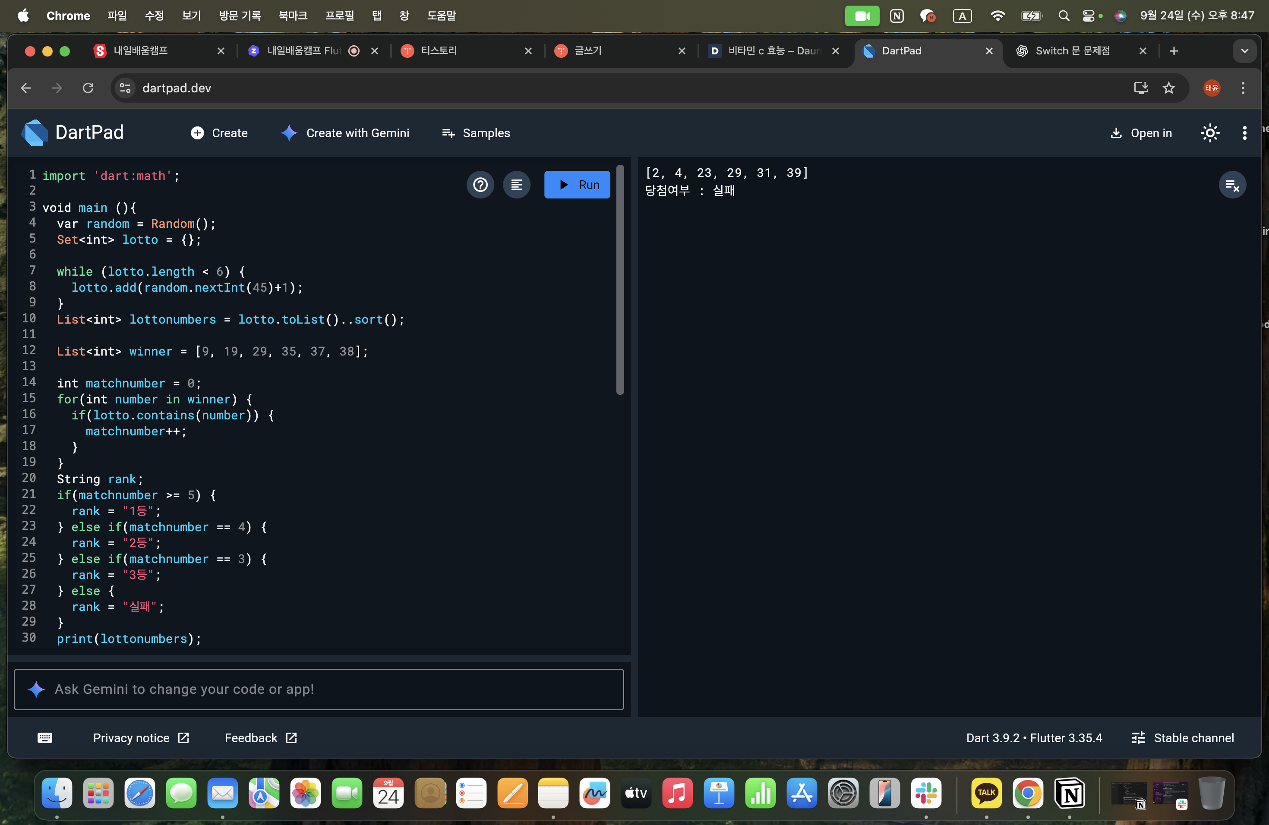The height and width of the screenshot is (825, 1269).
Task: Open the Samples menu
Action: pos(476,133)
